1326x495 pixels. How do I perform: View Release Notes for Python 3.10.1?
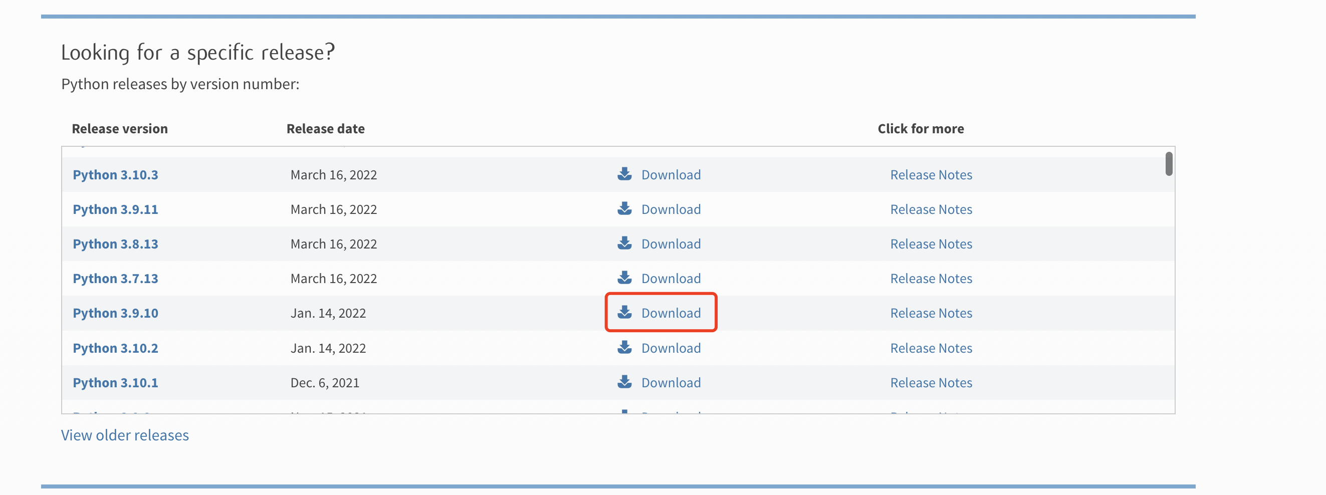pos(931,383)
